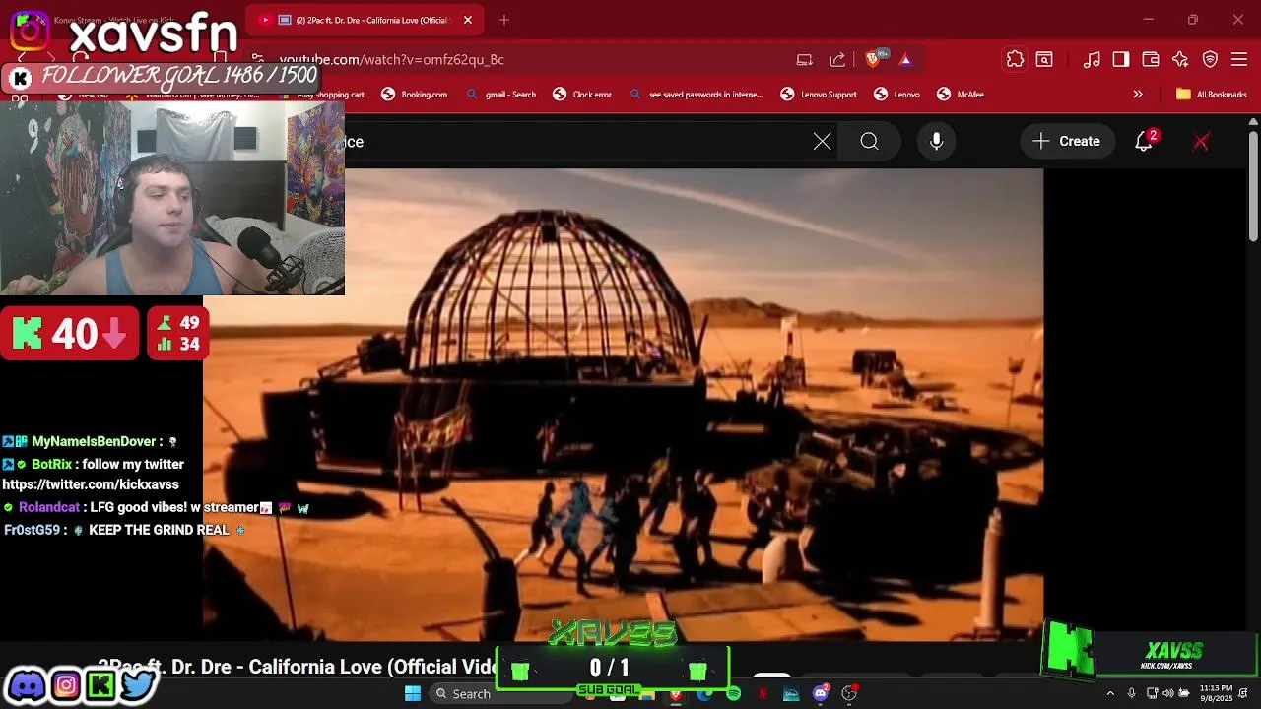Click the twitter.com/kickxavss link in chat

point(91,485)
